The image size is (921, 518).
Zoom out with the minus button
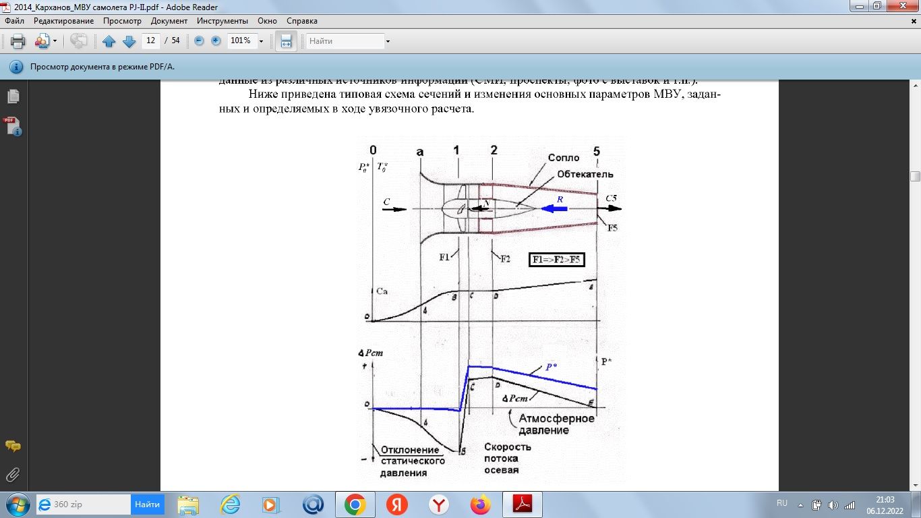pos(199,40)
